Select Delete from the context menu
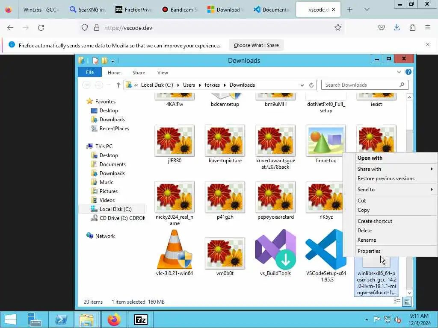 pos(364,230)
